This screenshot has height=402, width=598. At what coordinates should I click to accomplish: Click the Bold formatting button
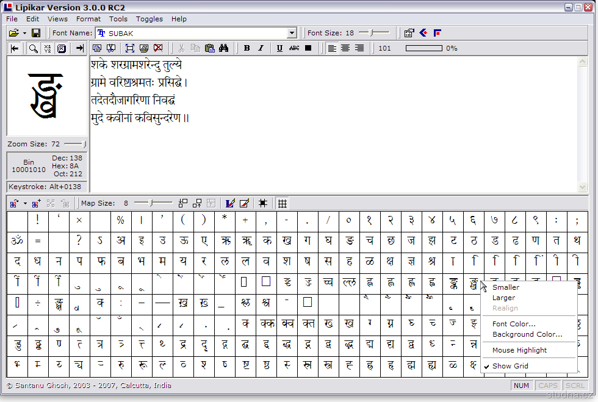[247, 48]
